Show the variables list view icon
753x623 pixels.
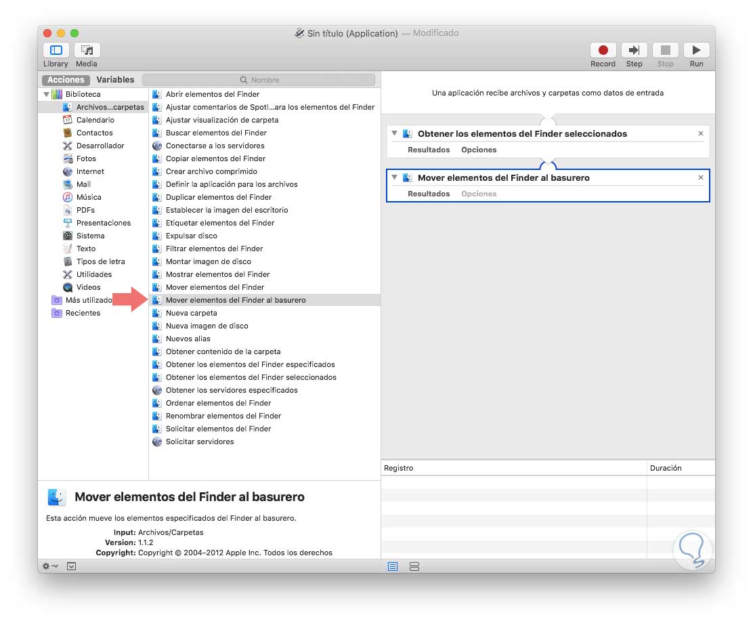point(414,567)
